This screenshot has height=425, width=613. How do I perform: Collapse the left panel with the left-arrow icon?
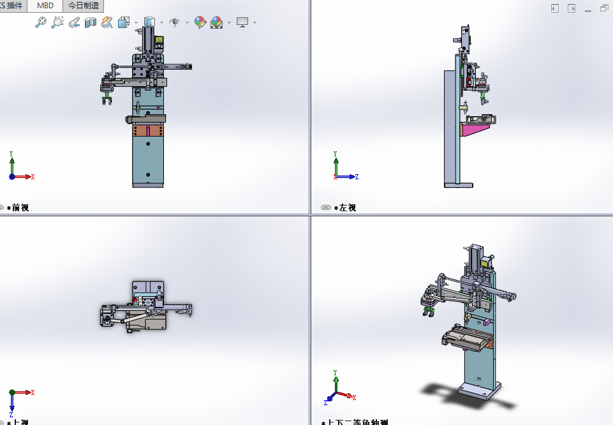pyautogui.click(x=555, y=8)
